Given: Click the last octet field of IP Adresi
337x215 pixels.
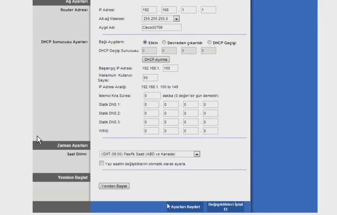Looking at the screenshot, I should click(208, 10).
